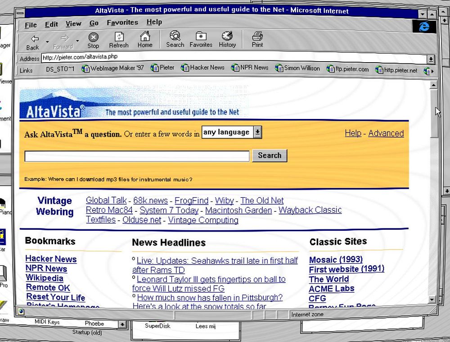
Task: Open the Favorites toolbar button
Action: point(201,39)
